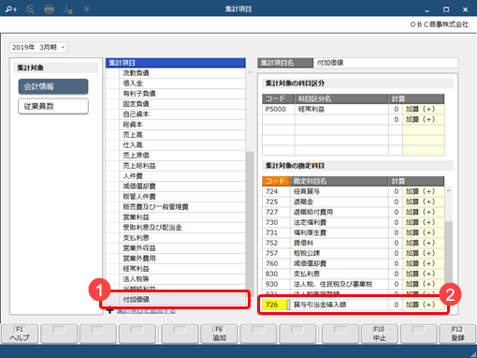Open the print preview icon
Viewport: 477px width, 358px height.
click(x=30, y=9)
